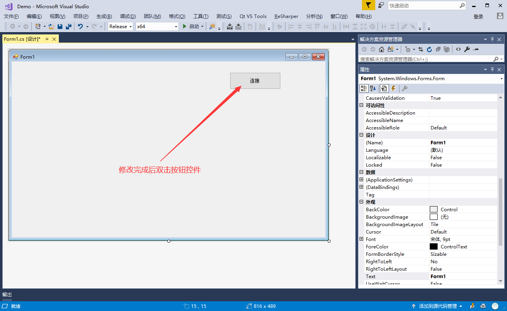The width and height of the screenshot is (507, 311).
Task: Show events via lightning bolt icon
Action: (393, 88)
